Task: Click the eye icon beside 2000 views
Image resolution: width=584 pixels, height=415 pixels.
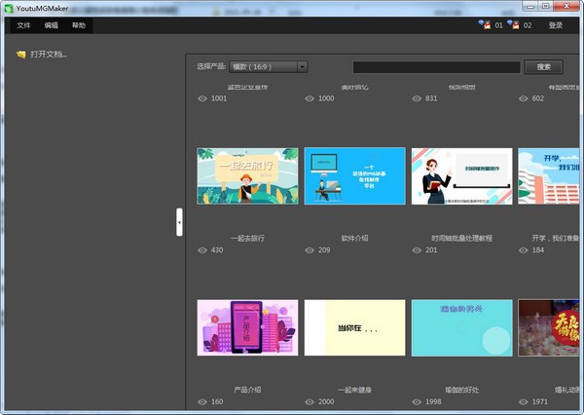Action: tap(310, 401)
